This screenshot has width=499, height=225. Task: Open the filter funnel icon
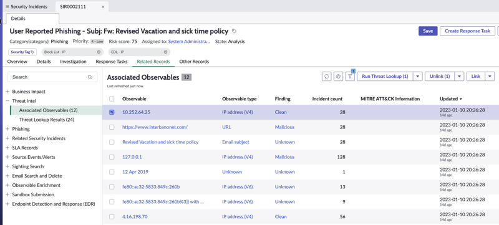point(350,76)
